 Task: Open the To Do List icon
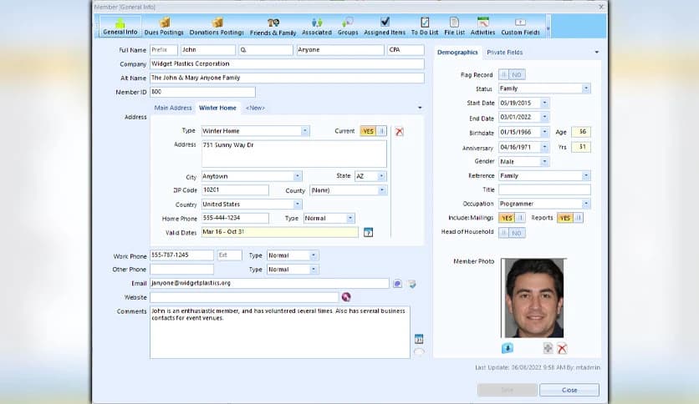(424, 26)
